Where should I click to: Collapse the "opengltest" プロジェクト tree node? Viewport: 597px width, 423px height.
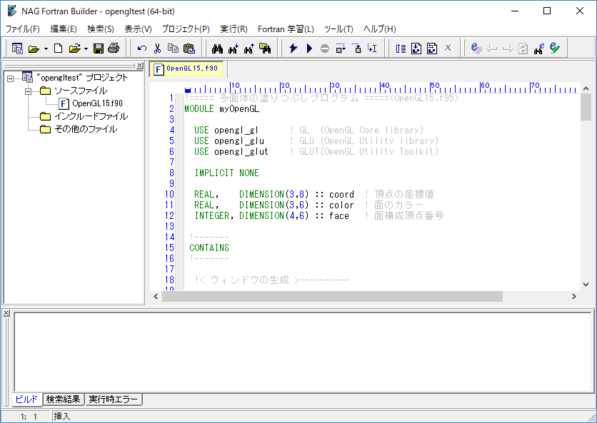(10, 78)
